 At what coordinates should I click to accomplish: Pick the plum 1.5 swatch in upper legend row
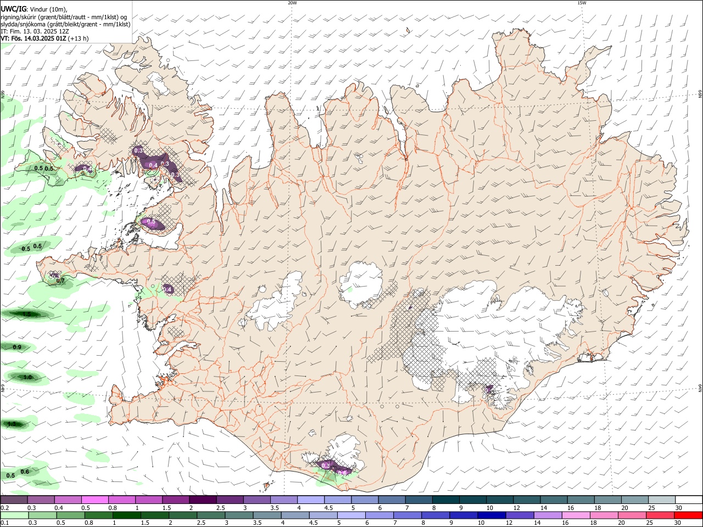(x=175, y=500)
